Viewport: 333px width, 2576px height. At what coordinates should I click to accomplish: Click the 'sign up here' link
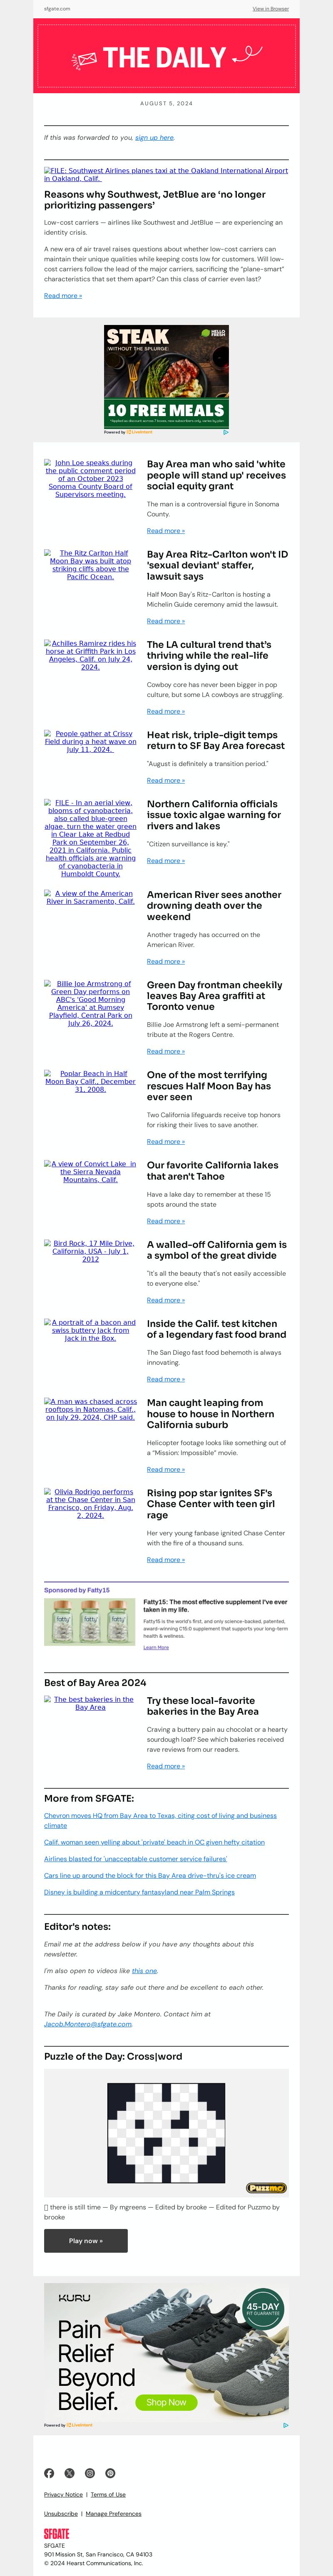(x=154, y=137)
